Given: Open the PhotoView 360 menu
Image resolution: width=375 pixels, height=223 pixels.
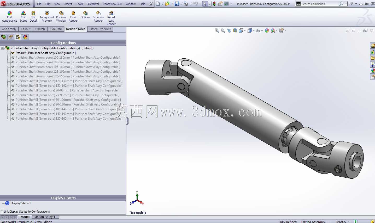Looking at the screenshot, I should [x=112, y=4].
